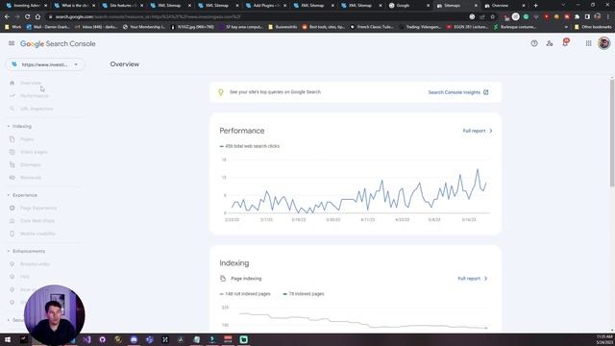Image resolution: width=615 pixels, height=346 pixels.
Task: Click the lightbulb insights icon
Action: (x=221, y=92)
